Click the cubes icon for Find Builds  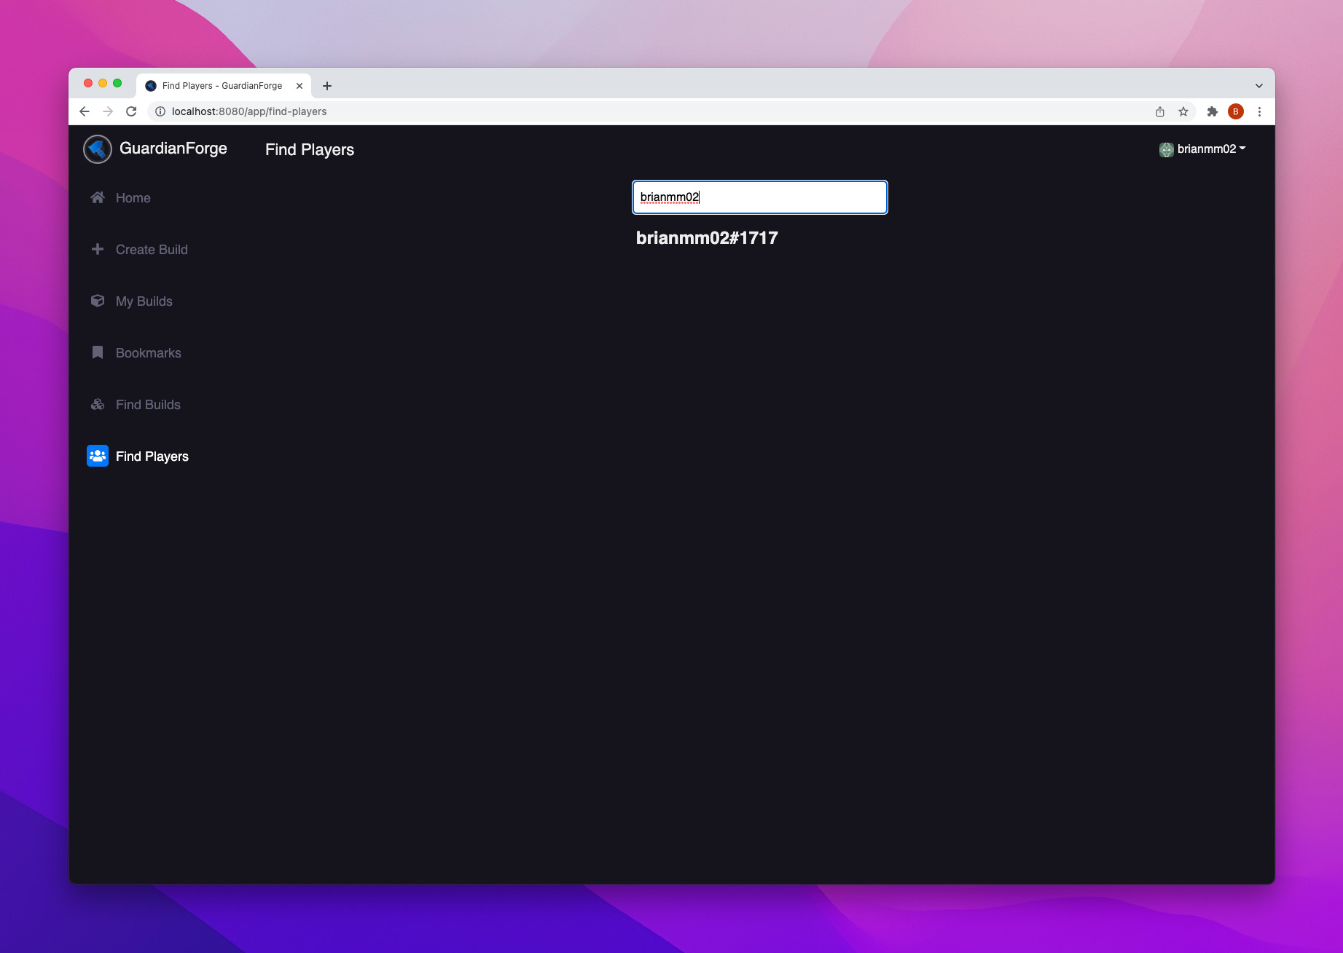[x=97, y=404]
